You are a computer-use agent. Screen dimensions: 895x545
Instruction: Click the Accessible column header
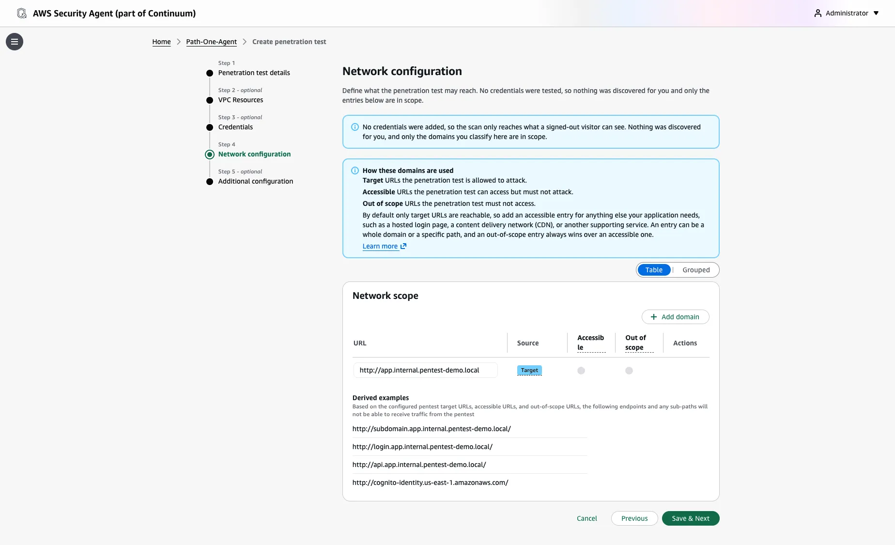pos(591,343)
